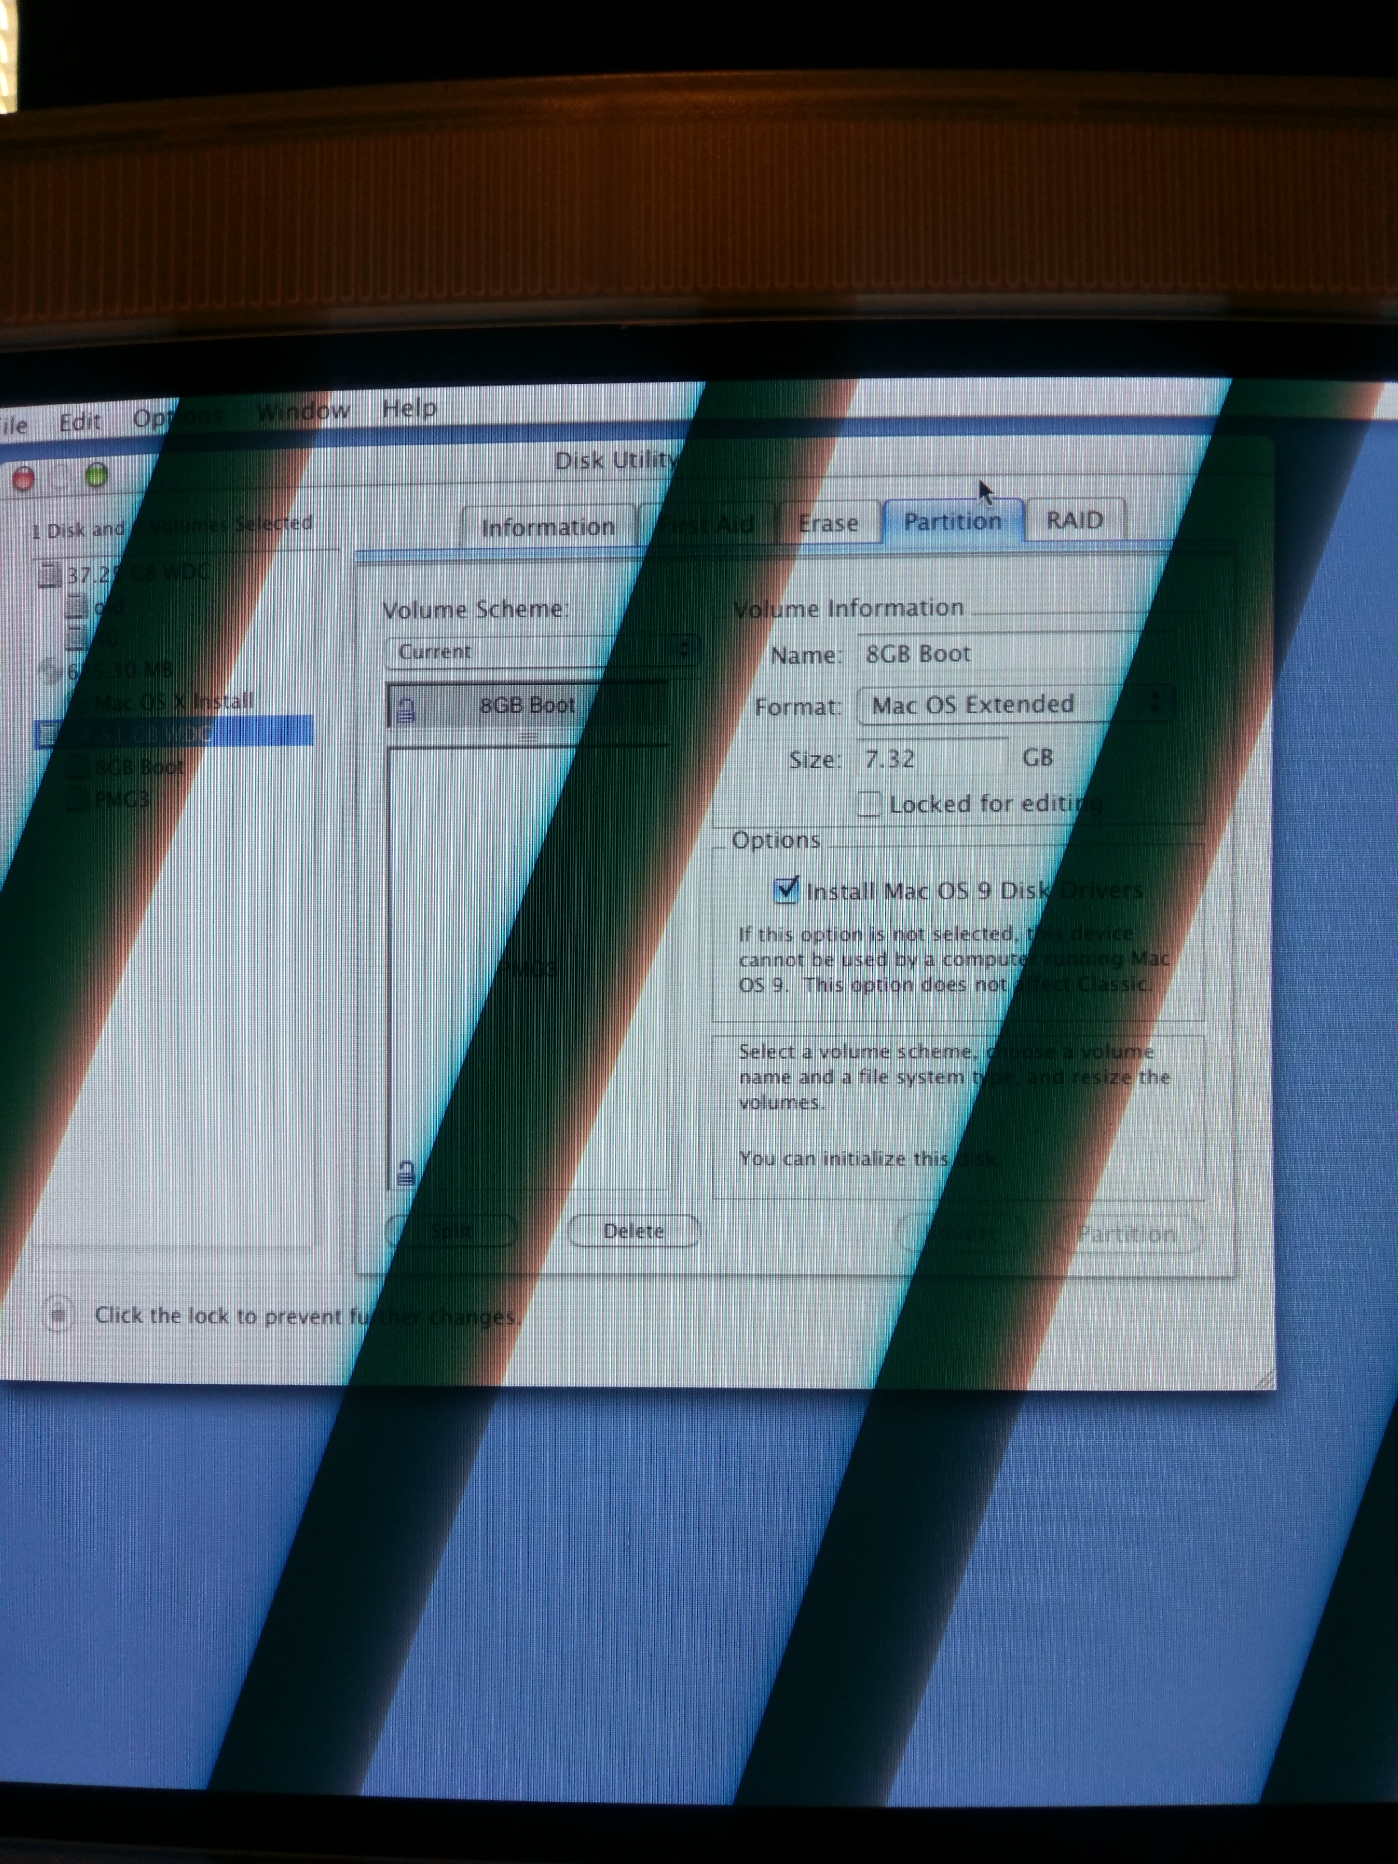Image resolution: width=1398 pixels, height=1864 pixels.
Task: Toggle Locked for editing checkbox
Action: (x=869, y=804)
